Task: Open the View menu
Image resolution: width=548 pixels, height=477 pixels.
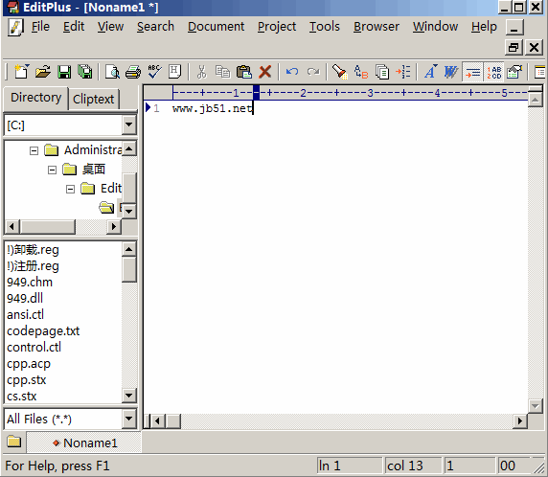Action: [110, 27]
